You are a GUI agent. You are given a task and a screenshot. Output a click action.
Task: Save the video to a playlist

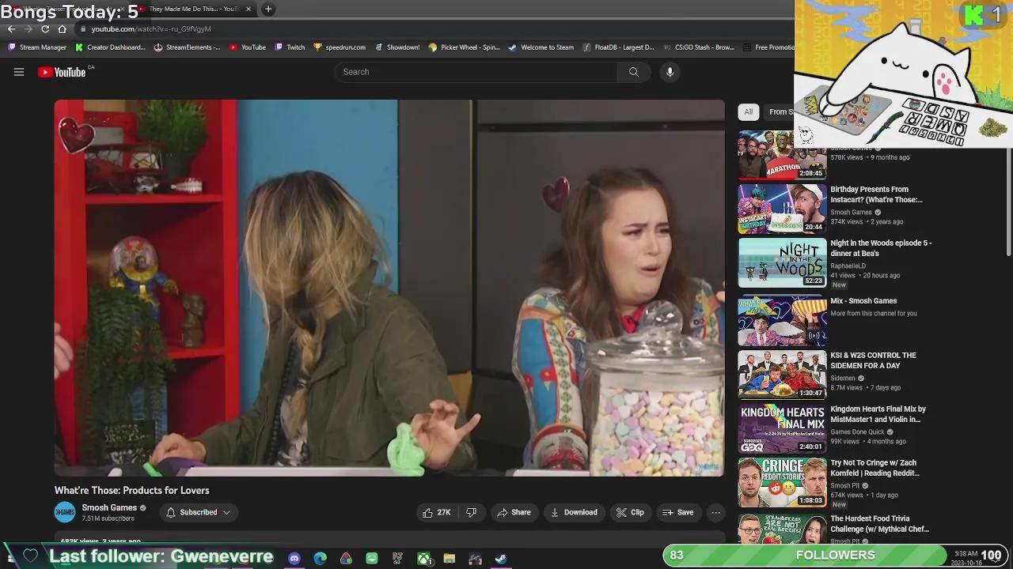pos(677,512)
